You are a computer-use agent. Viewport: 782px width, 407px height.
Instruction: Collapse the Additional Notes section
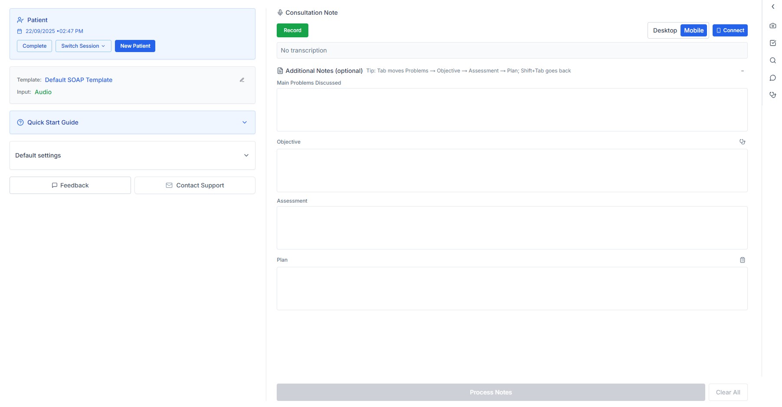[x=743, y=71]
